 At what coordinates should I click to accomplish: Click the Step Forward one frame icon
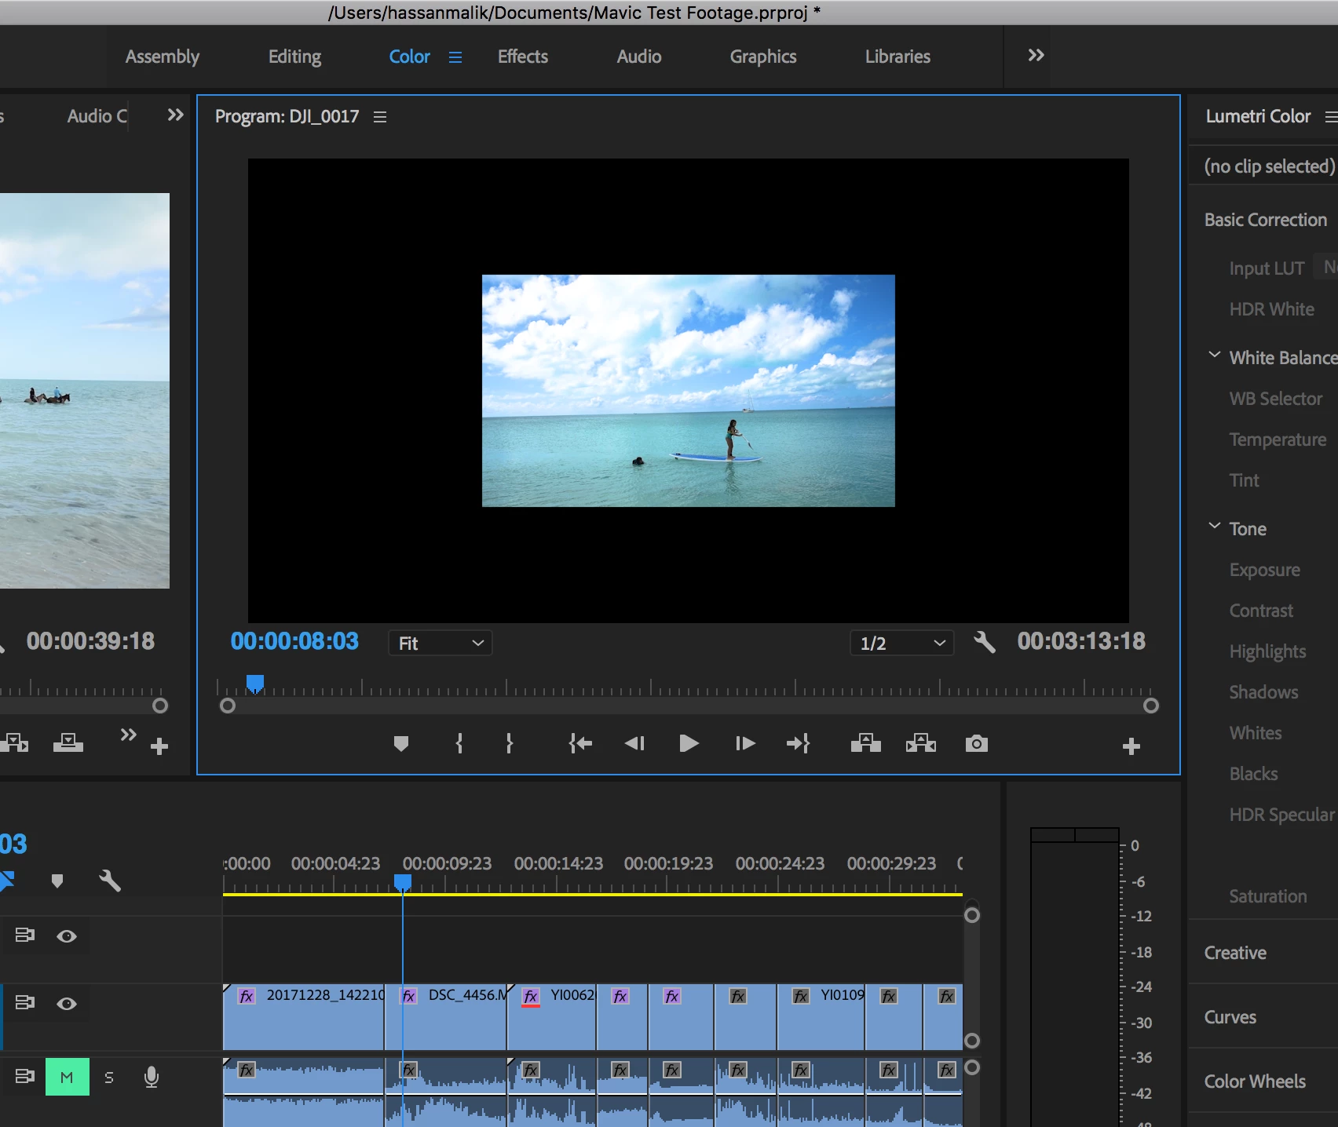pos(745,743)
